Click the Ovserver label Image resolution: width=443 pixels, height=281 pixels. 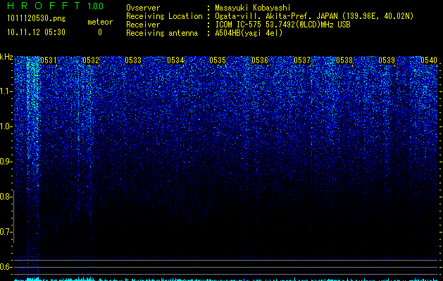143,8
